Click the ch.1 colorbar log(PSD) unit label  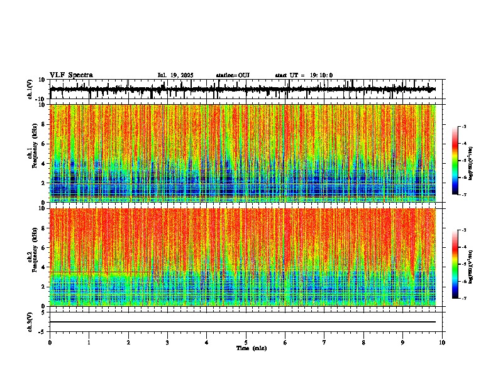tap(471, 164)
